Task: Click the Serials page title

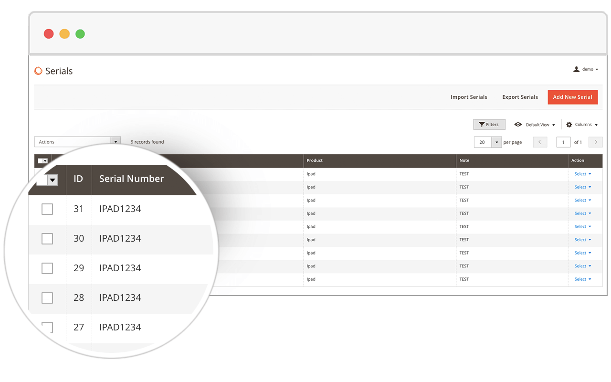Action: click(x=59, y=71)
